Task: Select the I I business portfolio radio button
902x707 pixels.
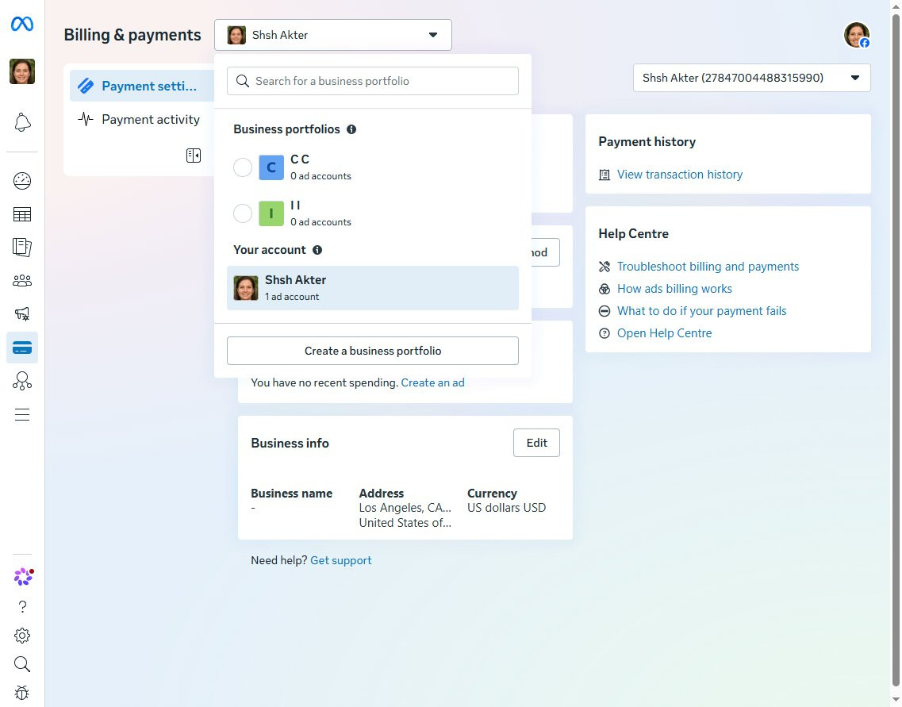Action: (x=243, y=213)
